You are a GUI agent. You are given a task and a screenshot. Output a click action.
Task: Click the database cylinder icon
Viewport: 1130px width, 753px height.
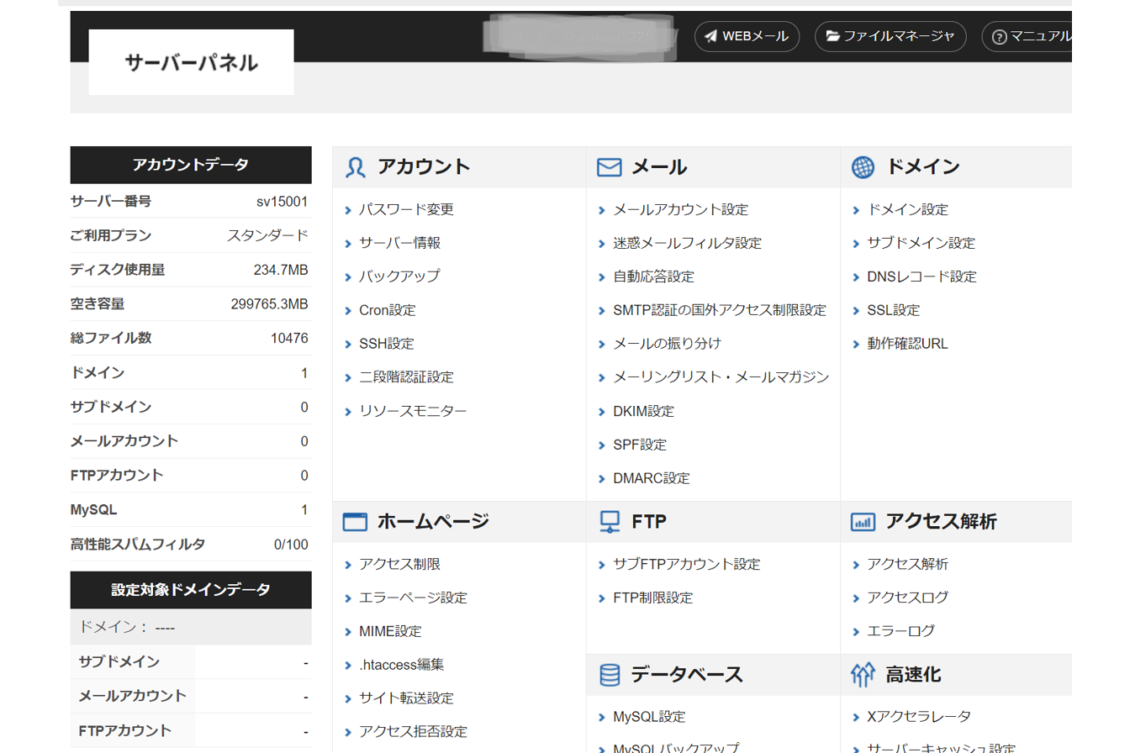[609, 675]
